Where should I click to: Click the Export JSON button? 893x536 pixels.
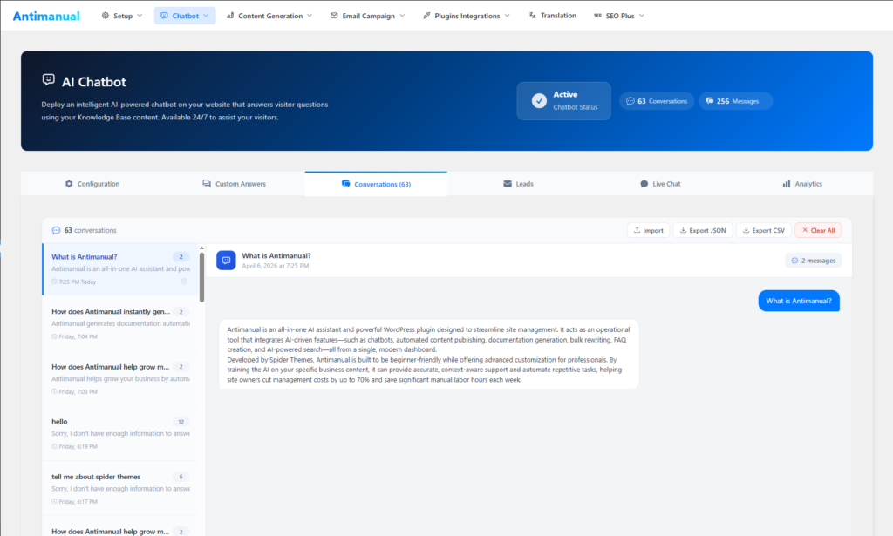click(703, 230)
